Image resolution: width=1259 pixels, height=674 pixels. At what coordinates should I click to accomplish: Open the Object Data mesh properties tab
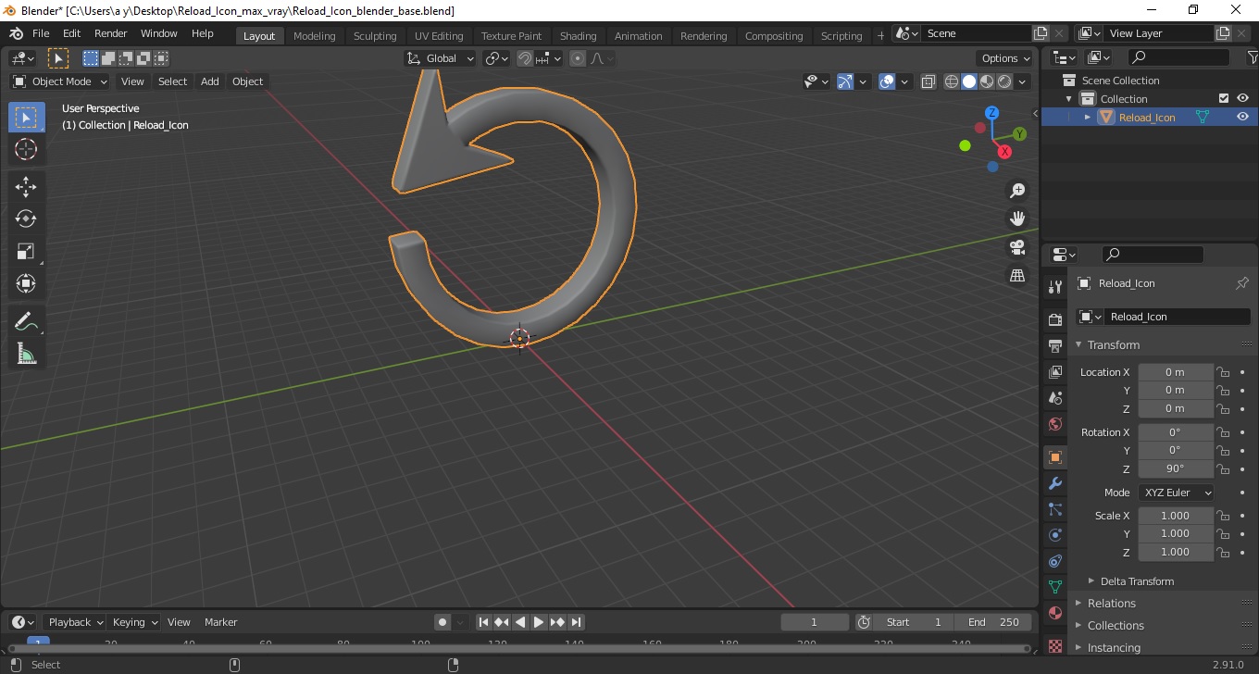[1054, 587]
